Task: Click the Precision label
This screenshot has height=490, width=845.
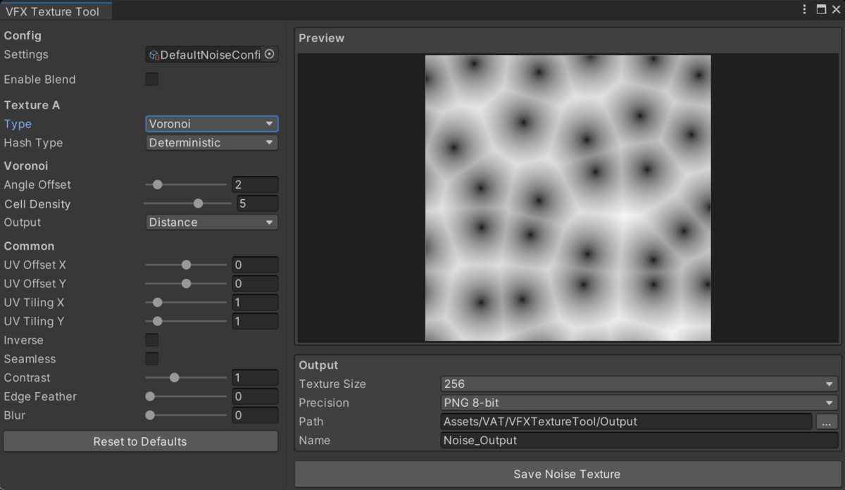Action: click(x=324, y=403)
